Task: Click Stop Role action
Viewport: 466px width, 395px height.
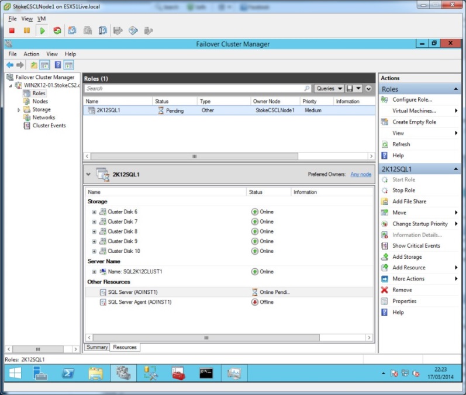Action: [x=403, y=190]
